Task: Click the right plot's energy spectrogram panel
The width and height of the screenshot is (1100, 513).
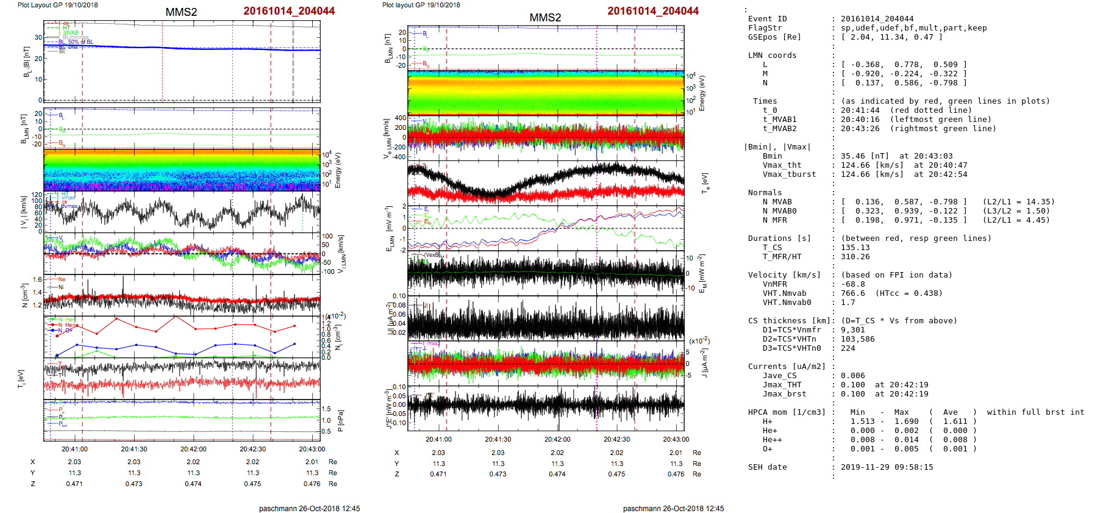Action: (546, 93)
